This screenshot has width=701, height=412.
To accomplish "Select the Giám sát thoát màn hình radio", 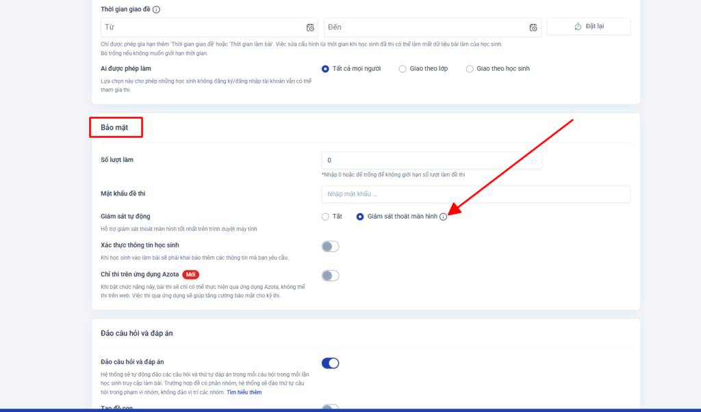I will click(x=360, y=217).
